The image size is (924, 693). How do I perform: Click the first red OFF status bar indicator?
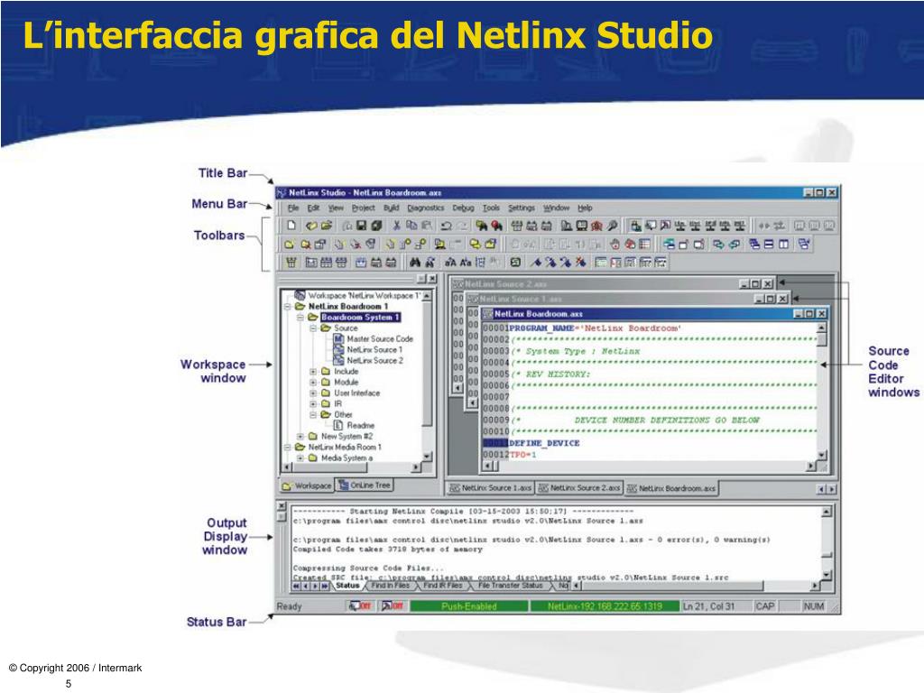pos(361,605)
